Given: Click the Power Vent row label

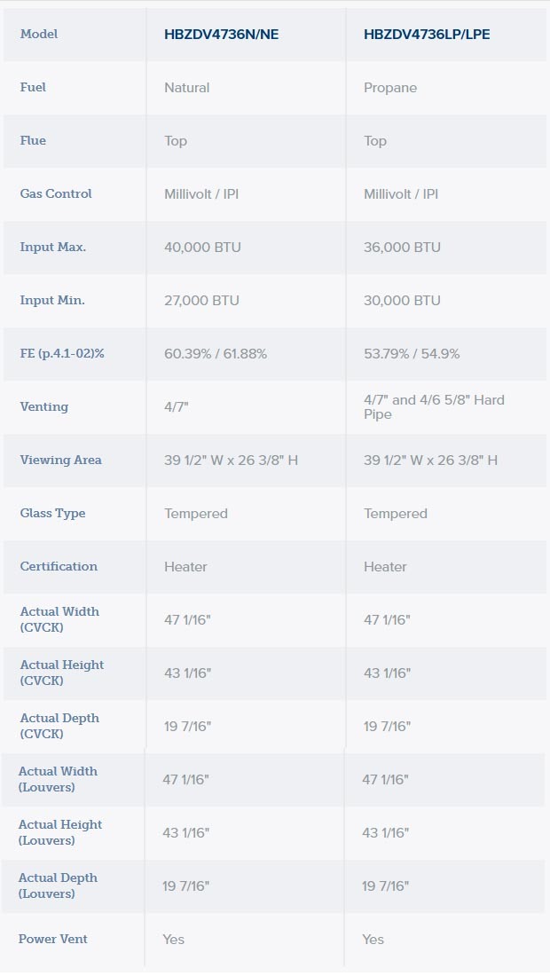Looking at the screenshot, I should point(53,939).
